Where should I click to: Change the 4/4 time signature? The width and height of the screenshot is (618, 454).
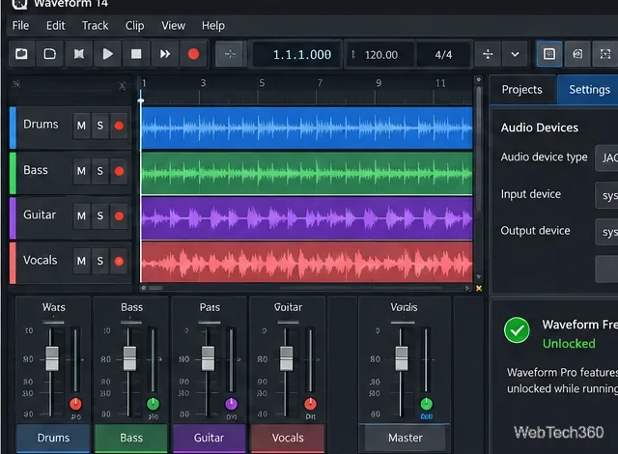tap(443, 54)
